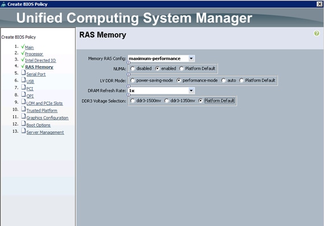Click the page icon beside Graphics Configuration
This screenshot has height=226, width=324.
(x=23, y=116)
